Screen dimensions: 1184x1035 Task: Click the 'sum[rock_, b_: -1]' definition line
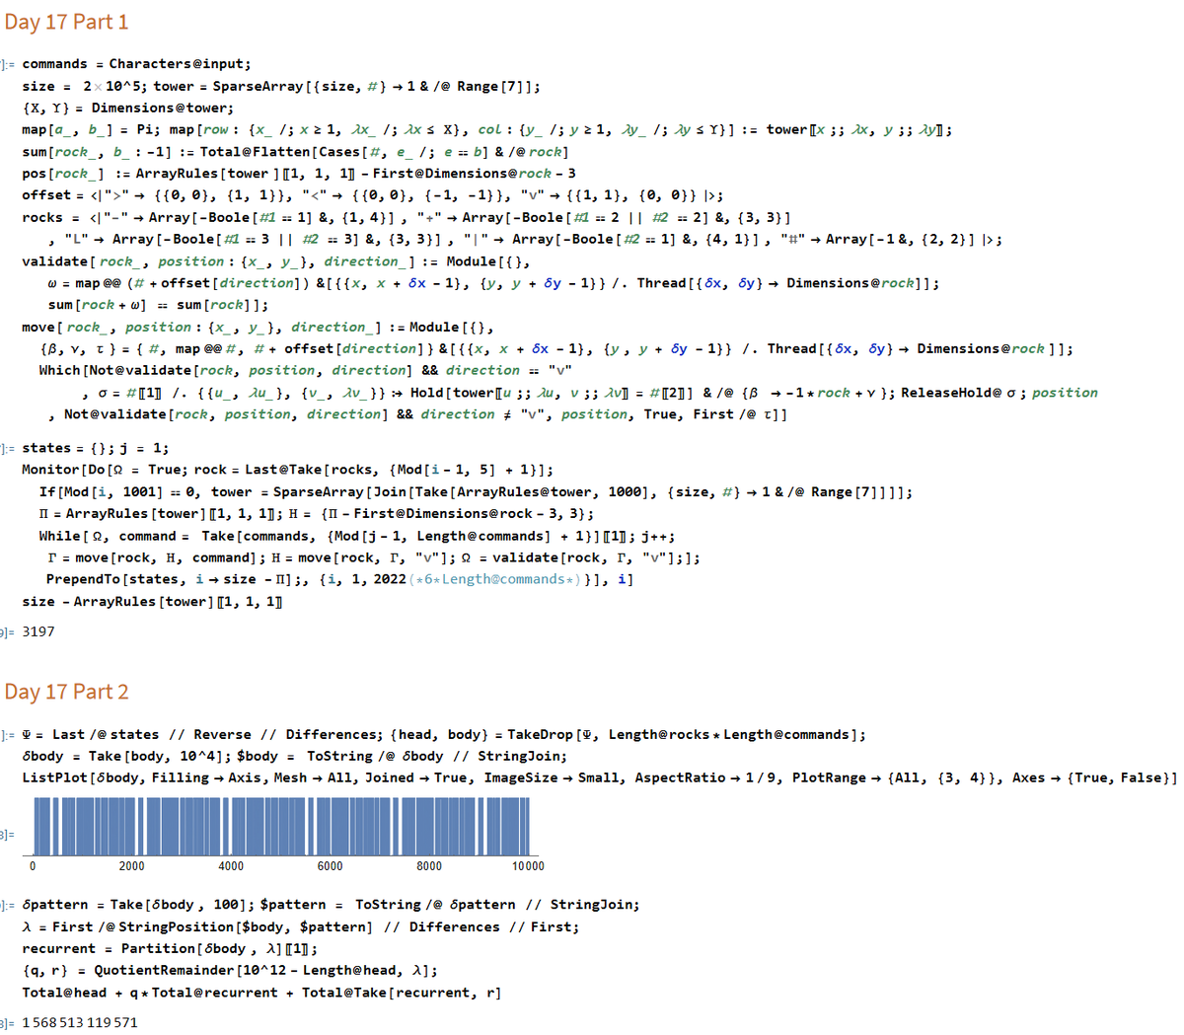click(295, 151)
